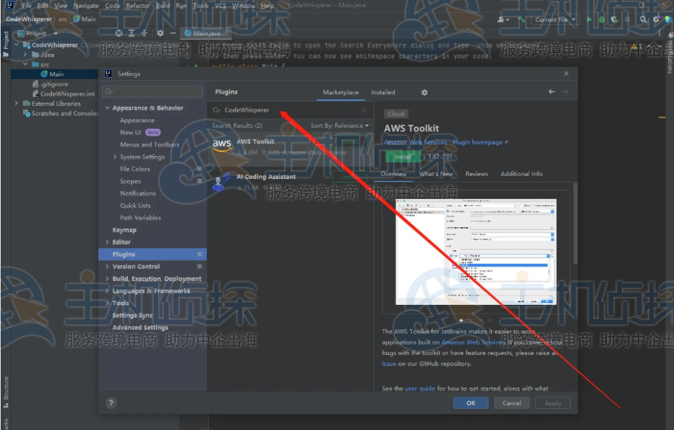Screen dimensions: 674x430
Task: Click the help question mark button
Action: pos(111,403)
